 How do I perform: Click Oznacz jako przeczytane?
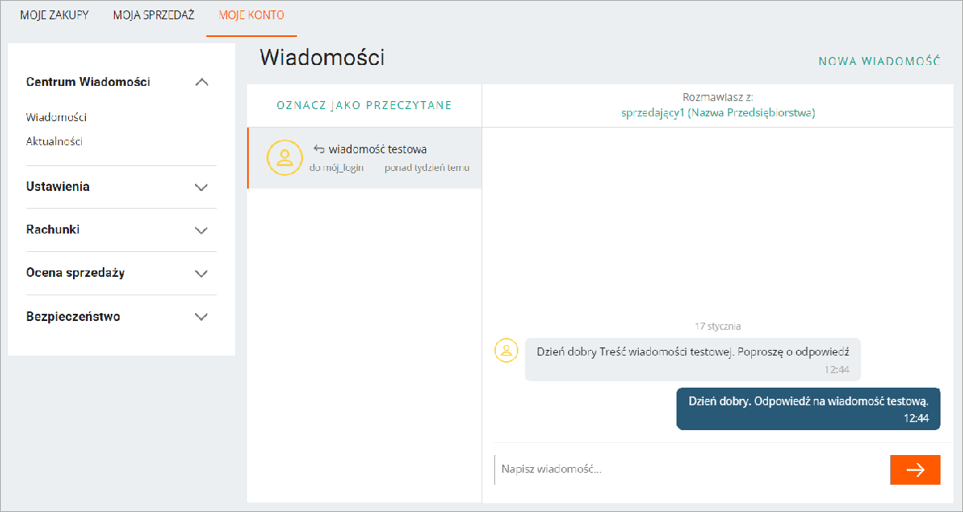coord(364,105)
